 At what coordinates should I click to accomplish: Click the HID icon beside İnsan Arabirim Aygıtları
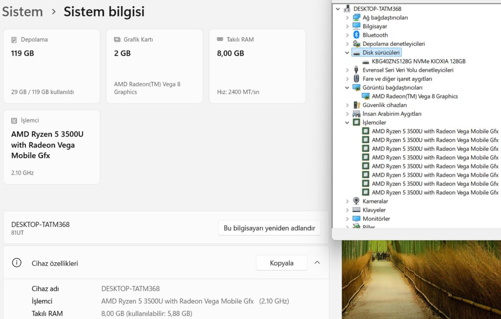click(356, 114)
